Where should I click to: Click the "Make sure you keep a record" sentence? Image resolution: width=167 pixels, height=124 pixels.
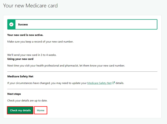[x=40, y=42]
